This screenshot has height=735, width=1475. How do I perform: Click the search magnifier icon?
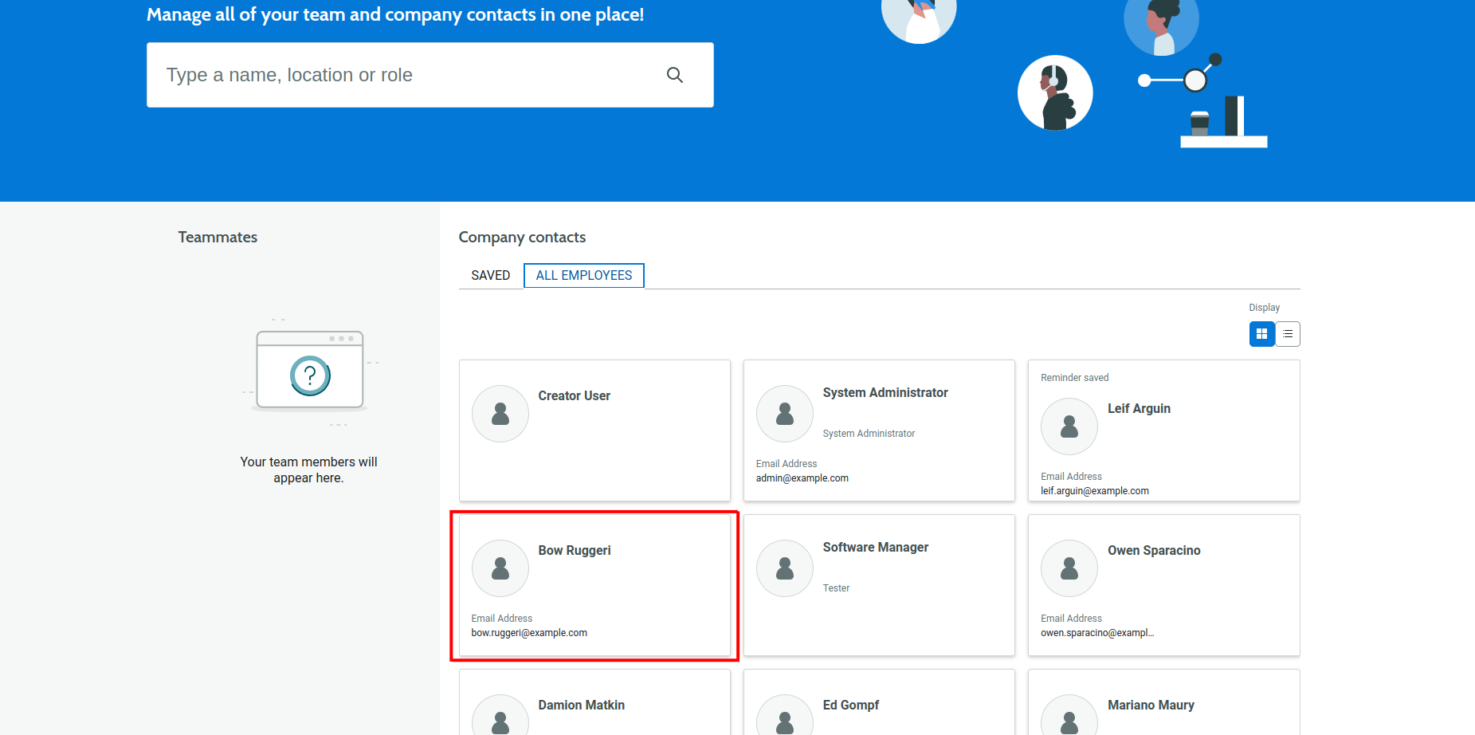coord(674,75)
